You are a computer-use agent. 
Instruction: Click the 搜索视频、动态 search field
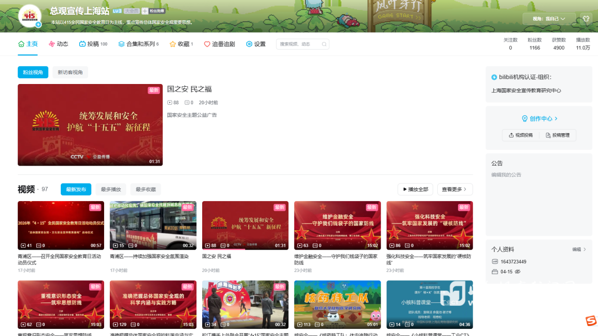click(298, 44)
